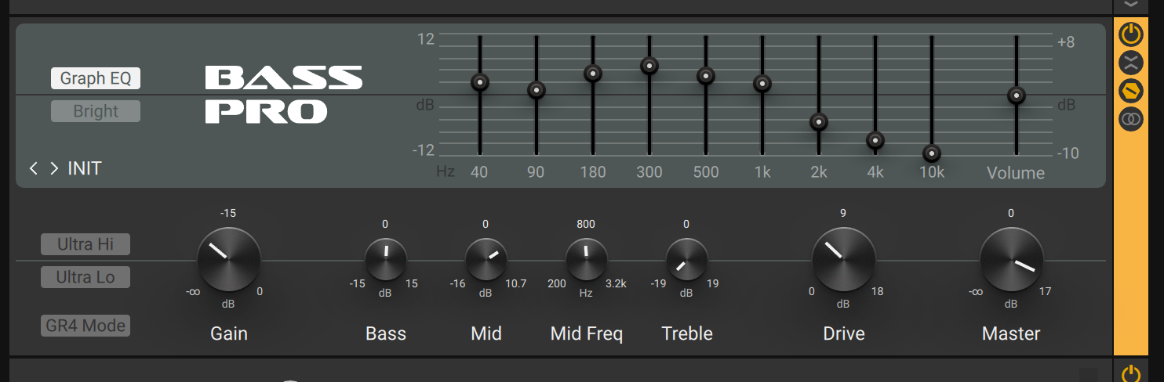
Task: Click the Mid Freq knob
Action: coord(587,260)
